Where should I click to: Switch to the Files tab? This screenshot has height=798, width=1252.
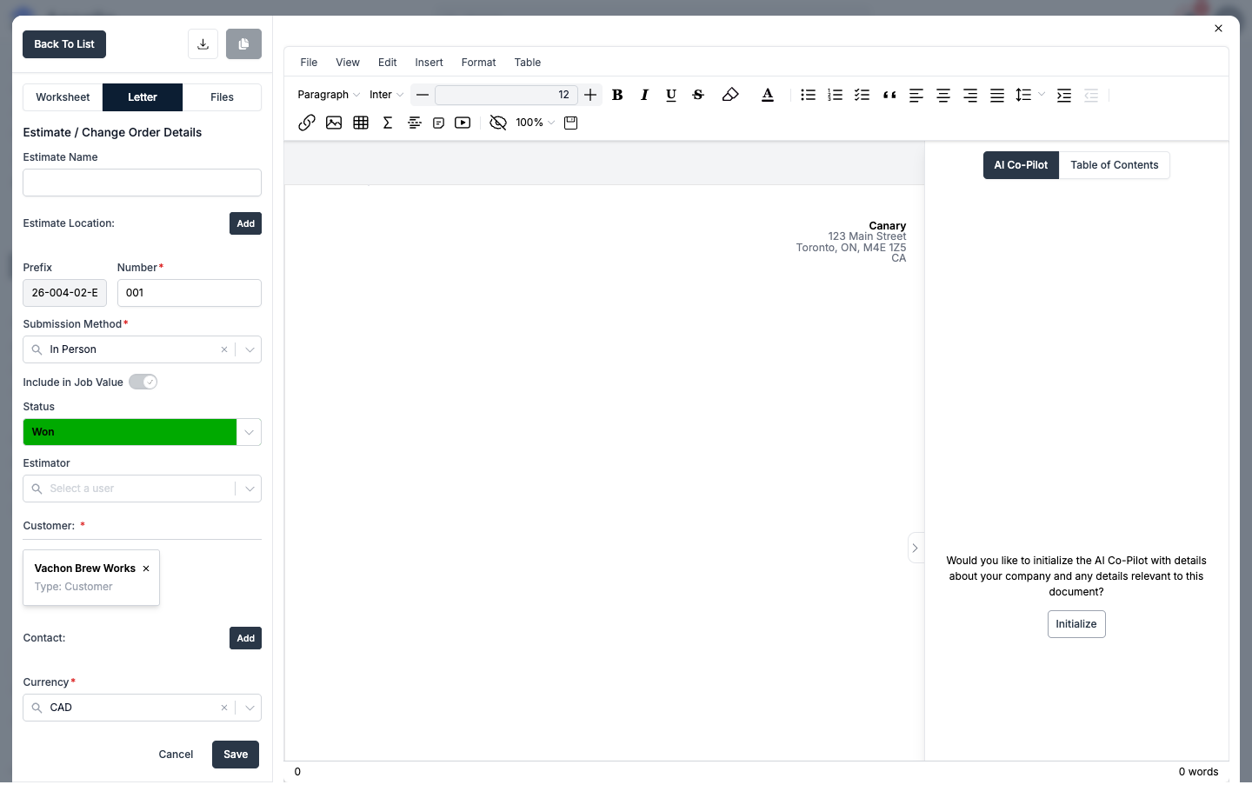pos(222,97)
